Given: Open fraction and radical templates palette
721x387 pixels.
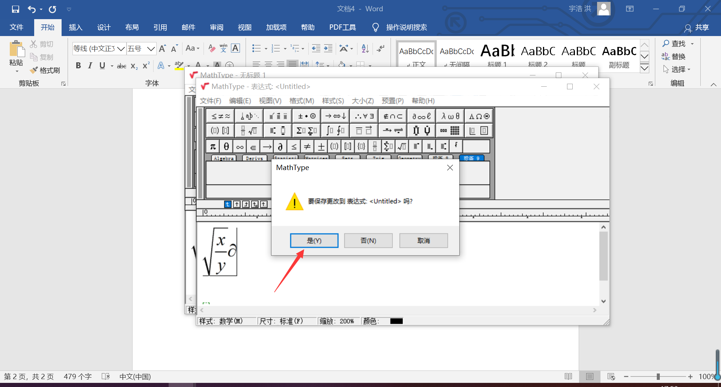Looking at the screenshot, I should click(x=249, y=131).
